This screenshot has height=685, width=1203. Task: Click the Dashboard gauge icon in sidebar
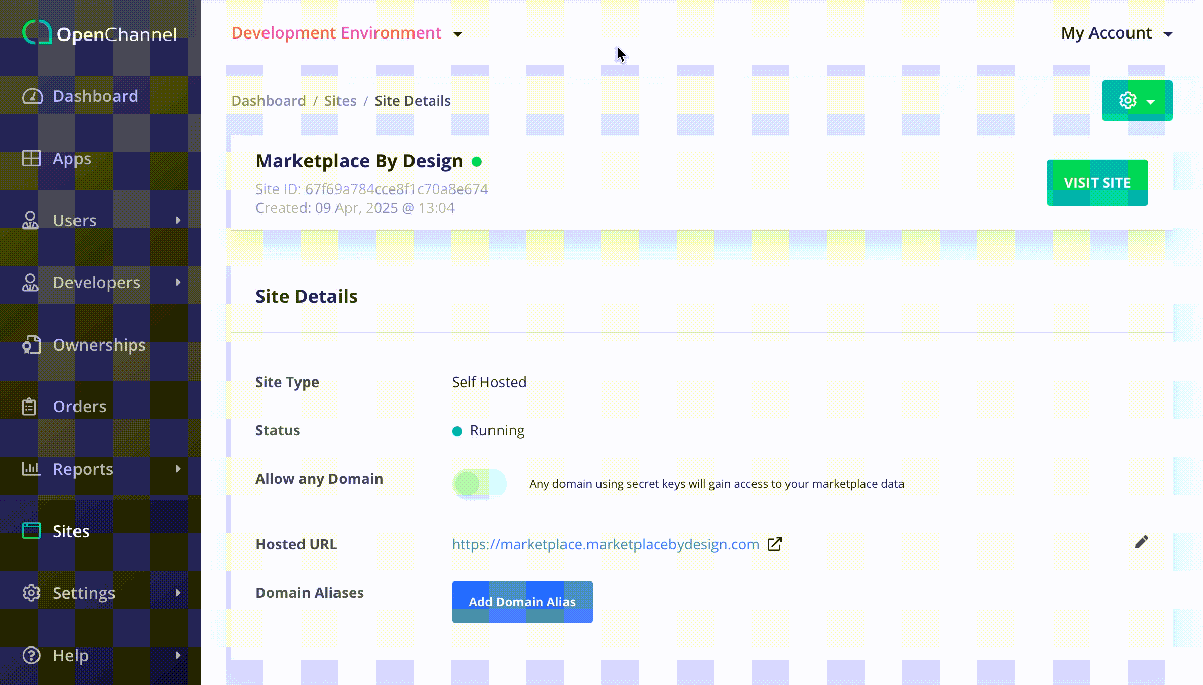(32, 96)
